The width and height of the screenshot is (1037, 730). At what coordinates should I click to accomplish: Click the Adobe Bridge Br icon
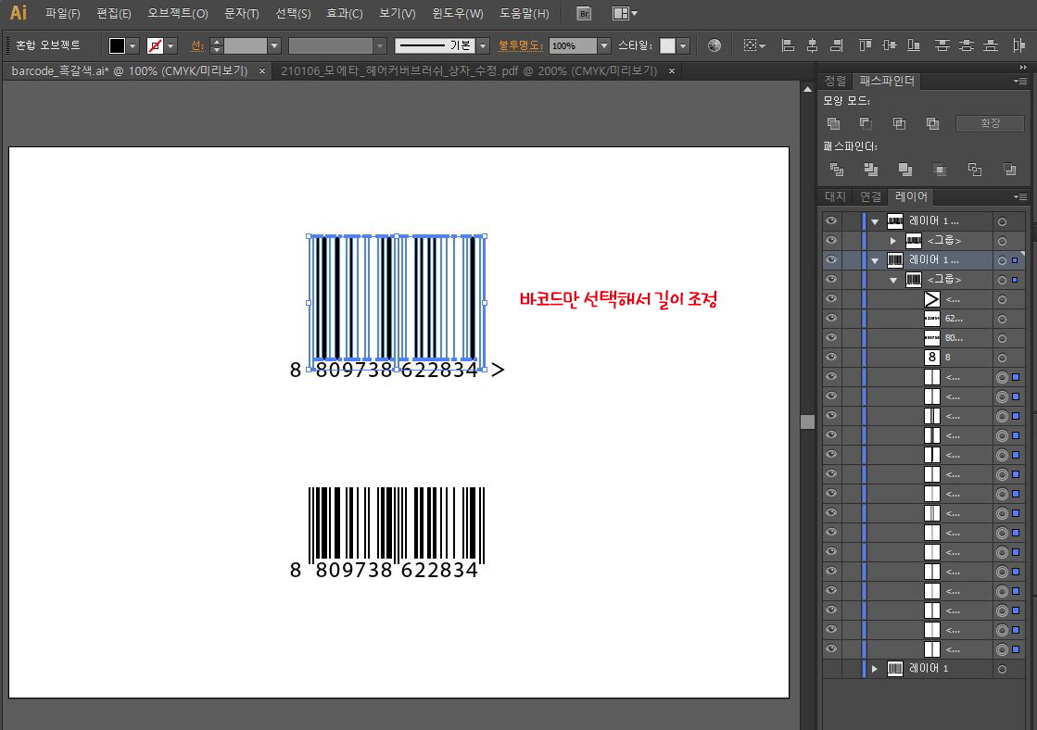point(584,13)
